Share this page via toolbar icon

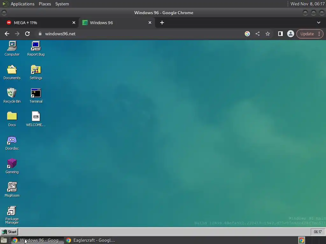point(258,34)
